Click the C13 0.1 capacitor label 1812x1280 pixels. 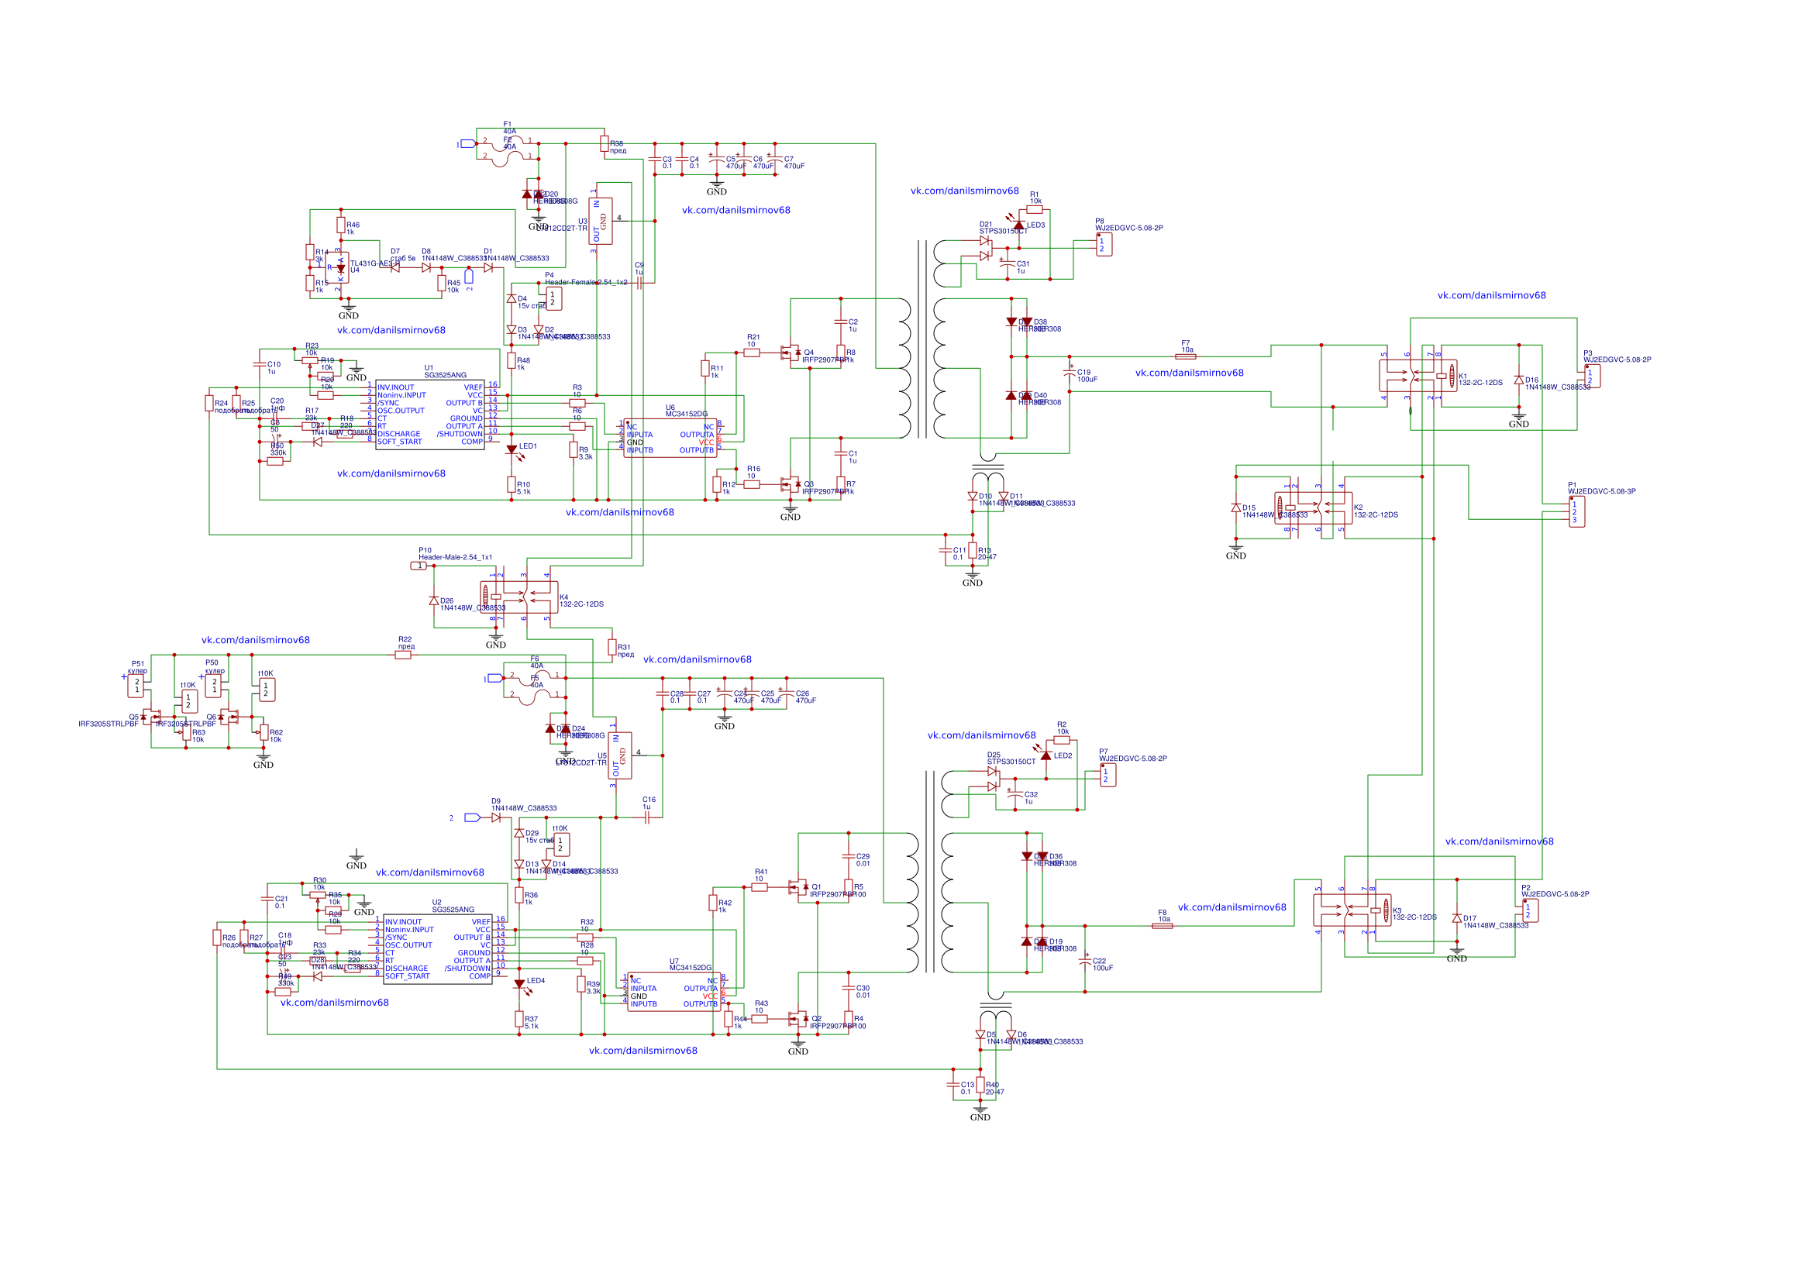point(967,1089)
